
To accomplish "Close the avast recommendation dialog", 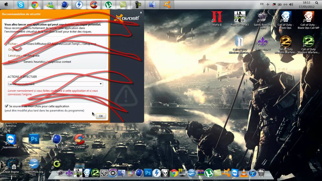I will pos(141,13).
